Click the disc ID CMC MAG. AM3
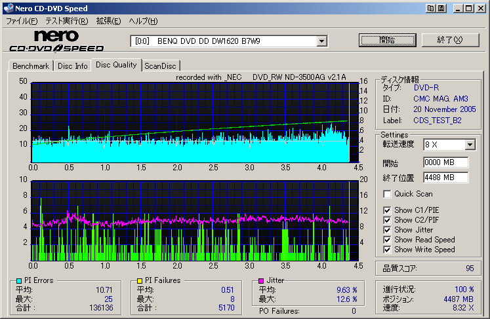Viewport: 490px width, 319px height. tap(441, 99)
